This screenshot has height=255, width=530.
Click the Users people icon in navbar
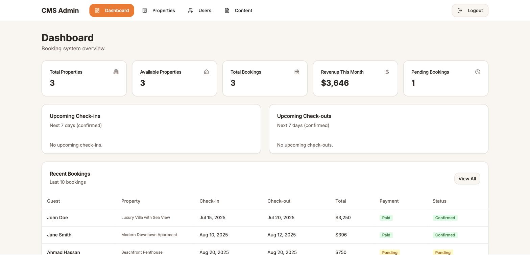click(x=191, y=10)
